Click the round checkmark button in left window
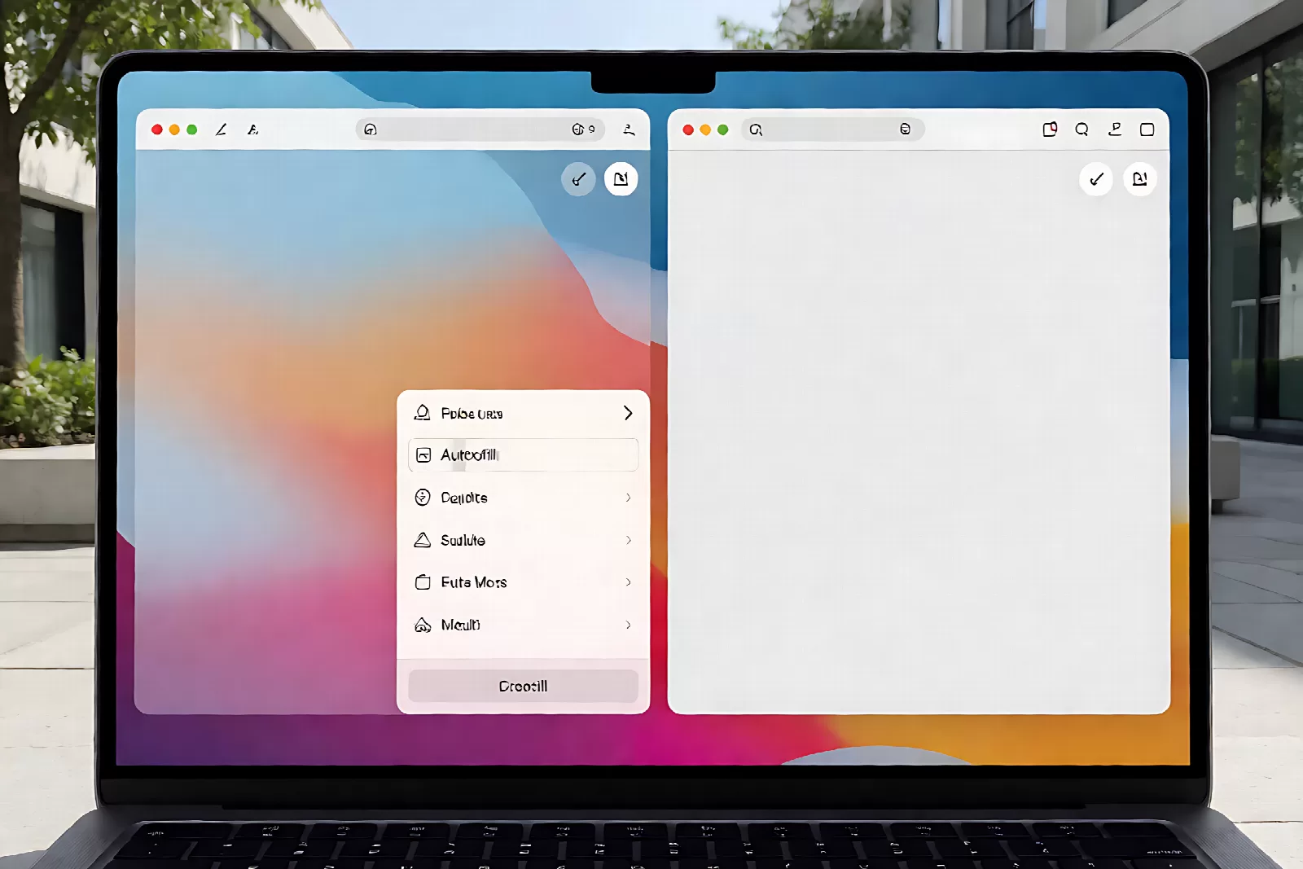 (x=578, y=179)
